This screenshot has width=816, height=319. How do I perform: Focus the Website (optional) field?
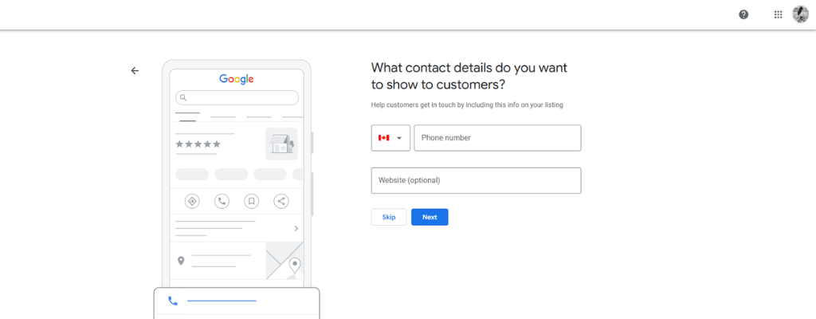(x=477, y=180)
